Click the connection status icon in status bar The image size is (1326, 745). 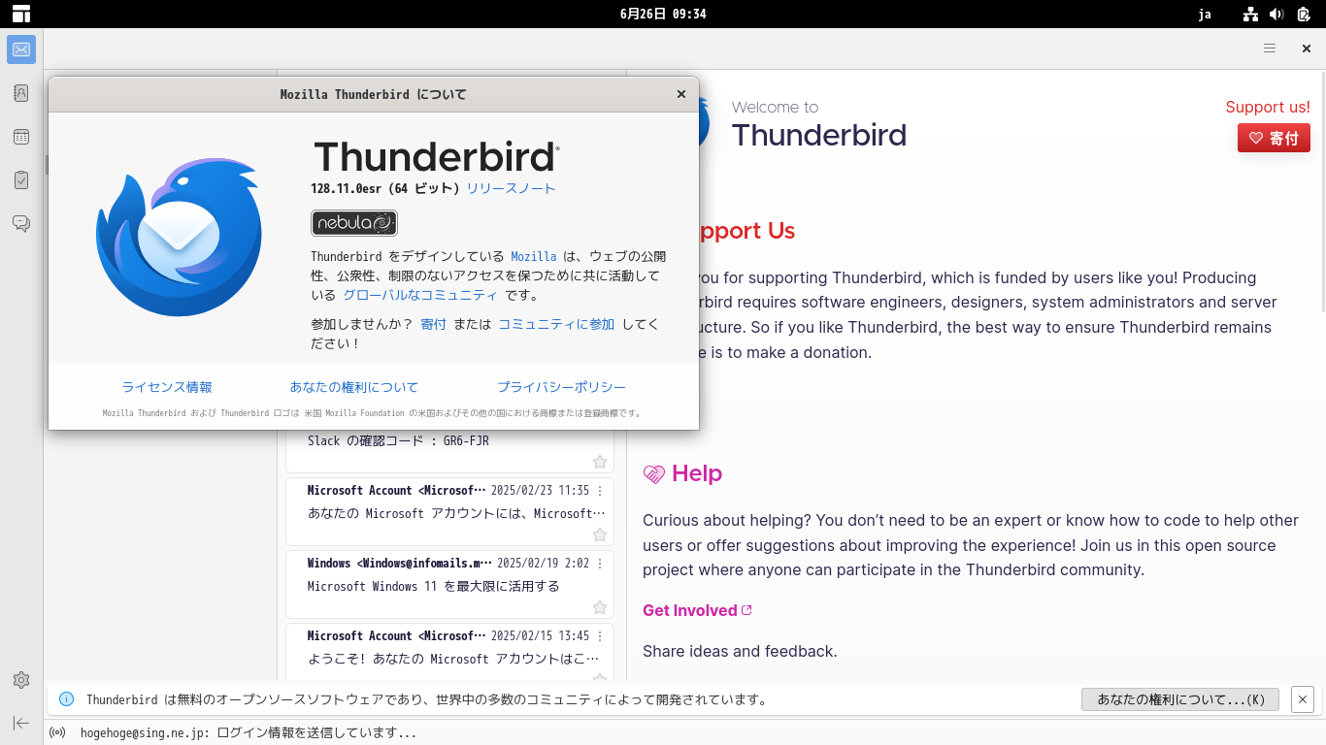pos(57,732)
